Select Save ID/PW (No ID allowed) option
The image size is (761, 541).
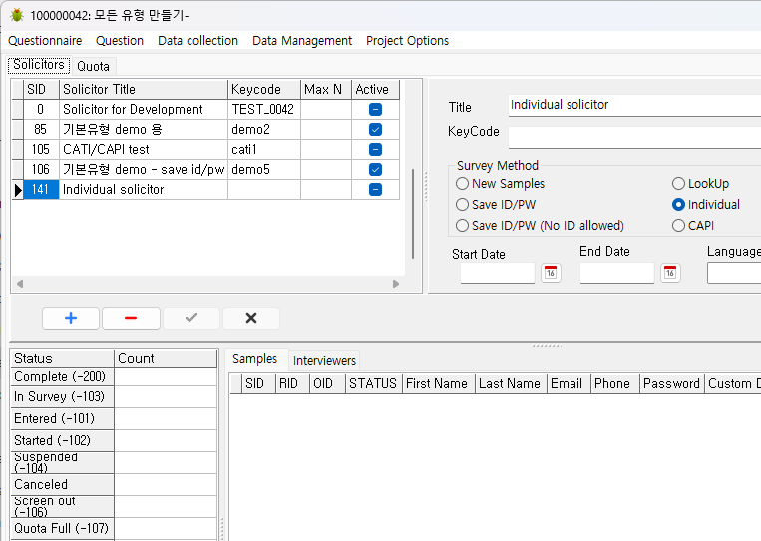coord(541,225)
